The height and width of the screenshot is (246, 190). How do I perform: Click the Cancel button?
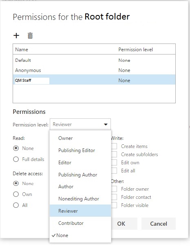(159, 224)
